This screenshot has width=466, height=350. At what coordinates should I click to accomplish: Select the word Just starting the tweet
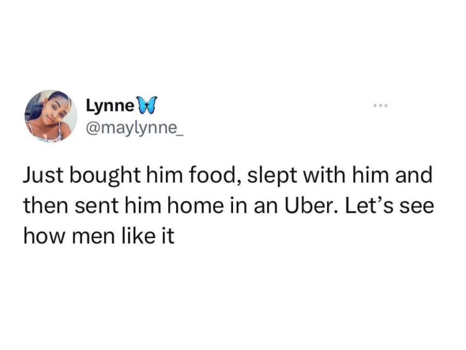[40, 175]
